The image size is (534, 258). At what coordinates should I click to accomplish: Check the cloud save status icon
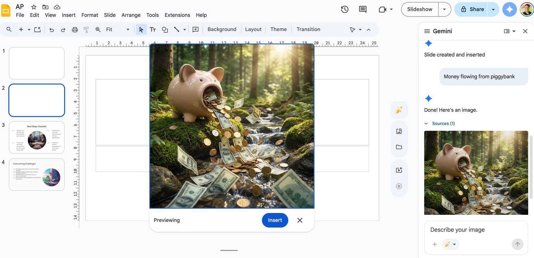pyautogui.click(x=57, y=7)
